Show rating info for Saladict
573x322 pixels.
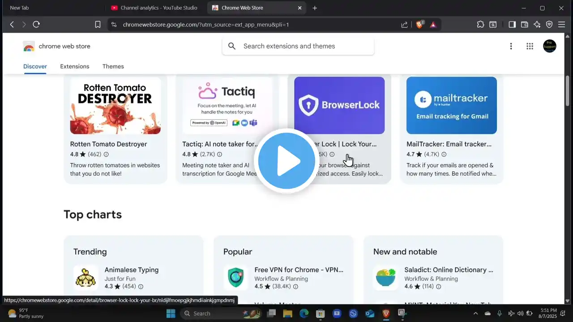point(439,287)
